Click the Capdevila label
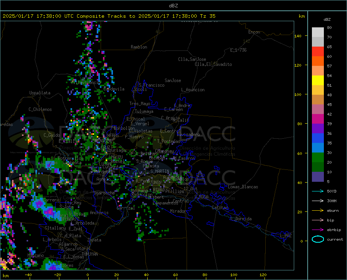This screenshot has height=280, width=347. pos(114,89)
